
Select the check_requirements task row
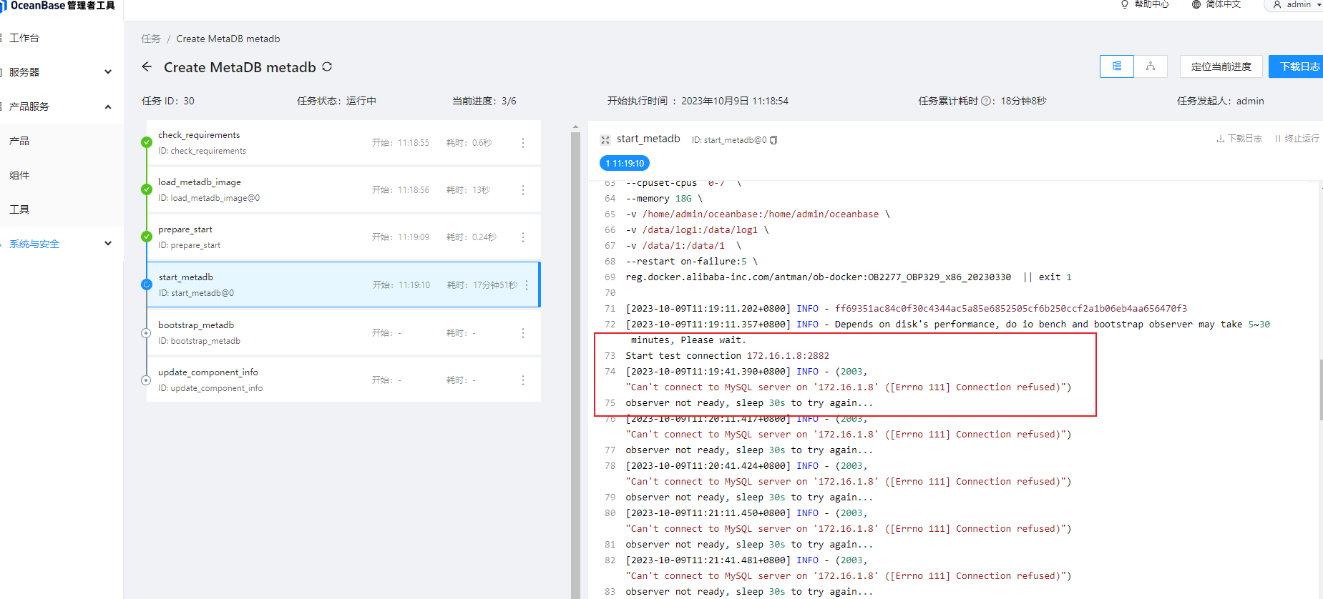[343, 143]
